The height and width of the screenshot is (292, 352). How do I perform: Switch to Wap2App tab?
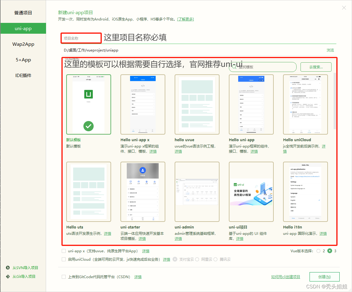23,44
